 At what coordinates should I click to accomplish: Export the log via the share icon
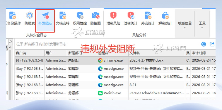tap(212, 44)
